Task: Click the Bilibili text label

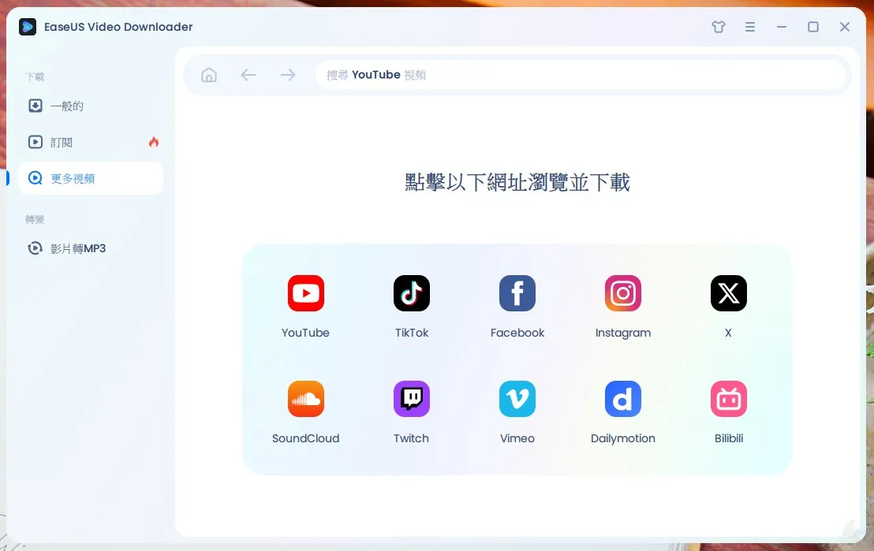Action: 729,438
